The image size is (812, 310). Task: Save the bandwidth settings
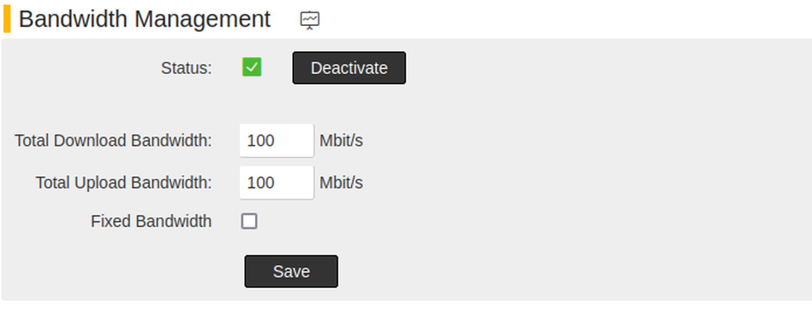[291, 271]
